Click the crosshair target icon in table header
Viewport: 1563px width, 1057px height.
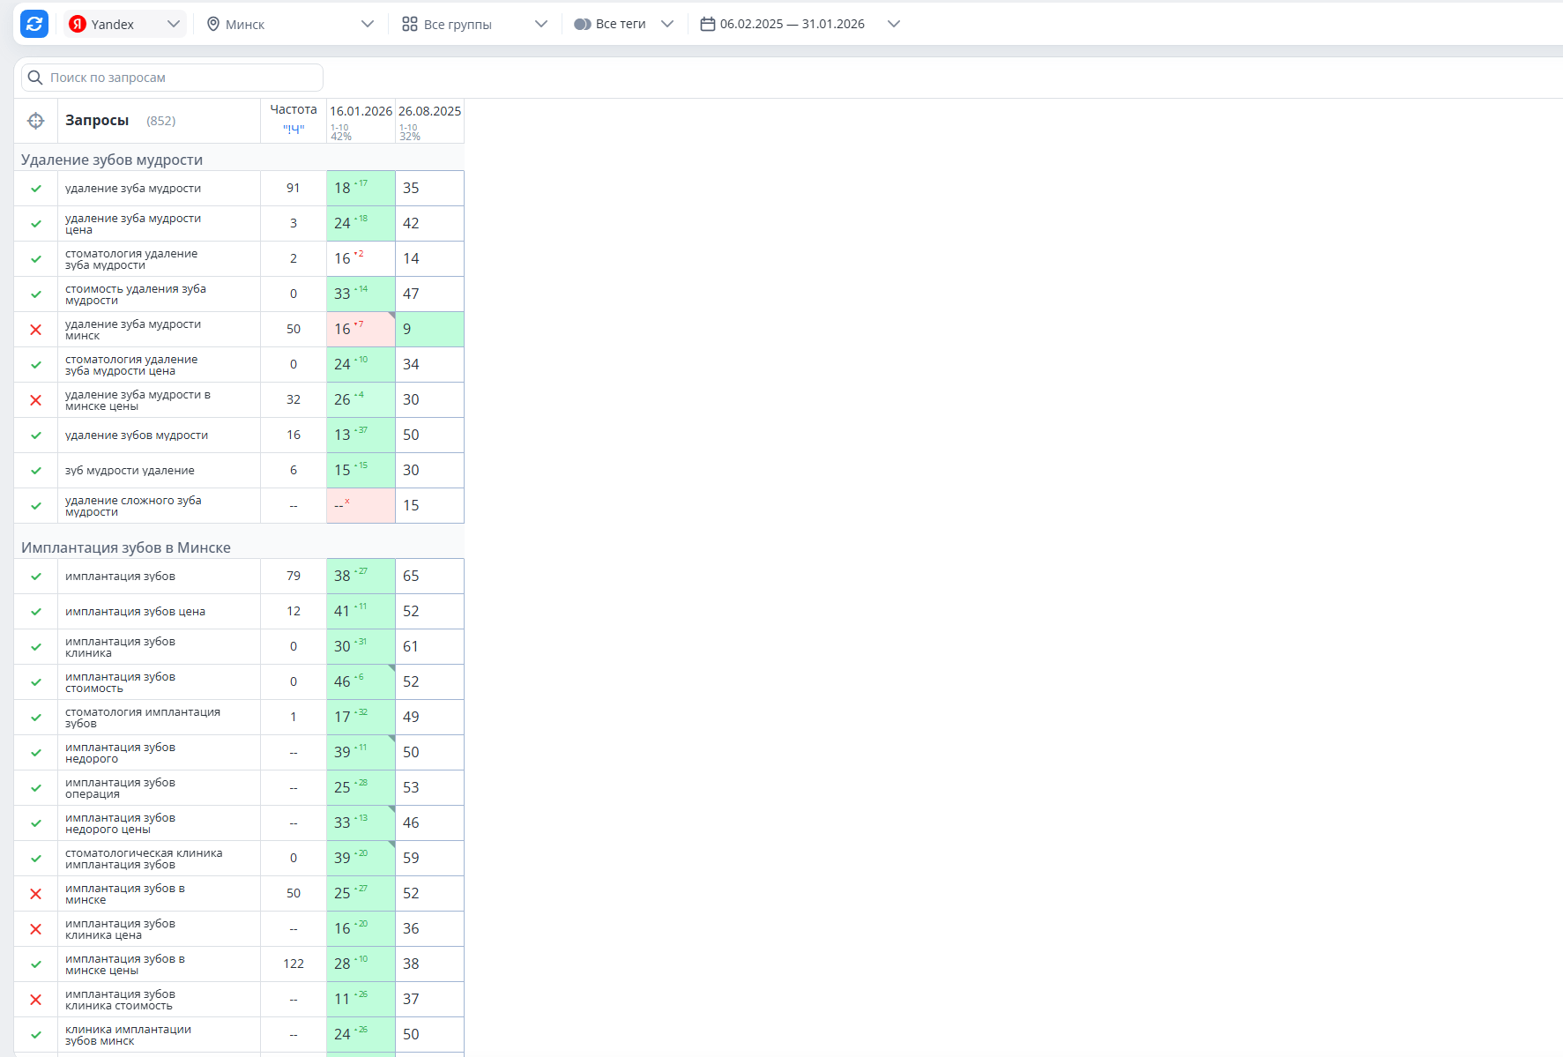coord(36,121)
